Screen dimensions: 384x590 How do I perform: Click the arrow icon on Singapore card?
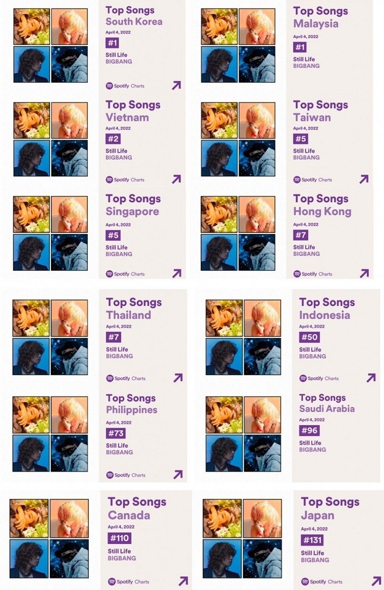(x=176, y=273)
